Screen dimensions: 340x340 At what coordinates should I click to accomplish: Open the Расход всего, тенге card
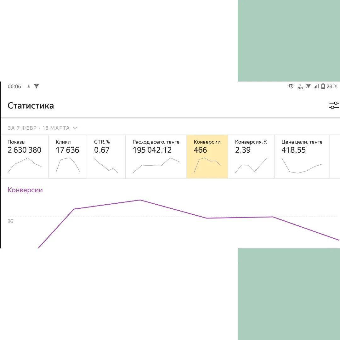[156, 156]
